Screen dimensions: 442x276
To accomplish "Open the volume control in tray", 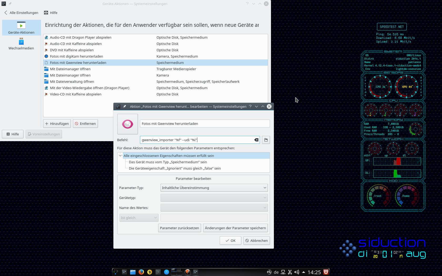I will pos(297,272).
